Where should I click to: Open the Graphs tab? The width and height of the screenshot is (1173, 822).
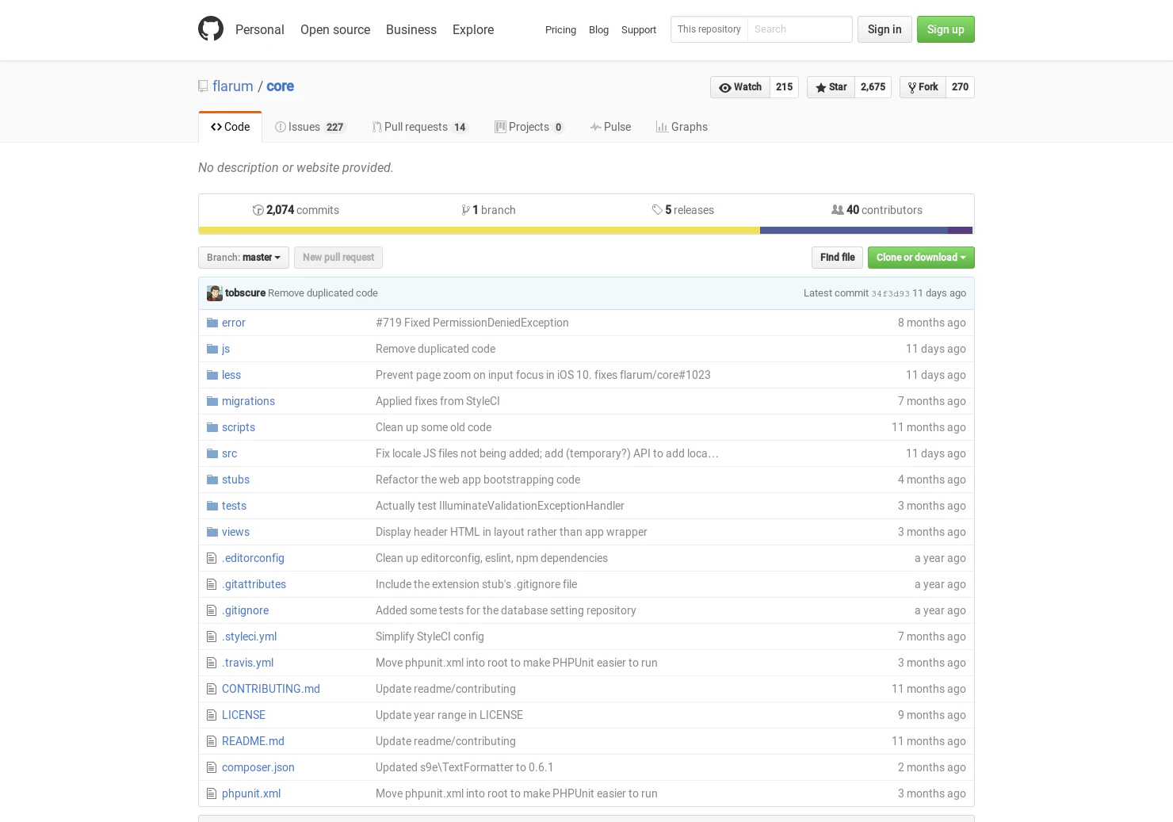point(682,127)
